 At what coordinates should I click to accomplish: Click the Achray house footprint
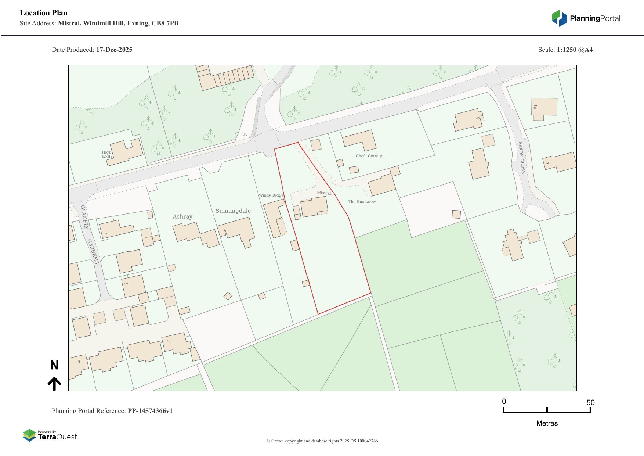click(x=195, y=234)
